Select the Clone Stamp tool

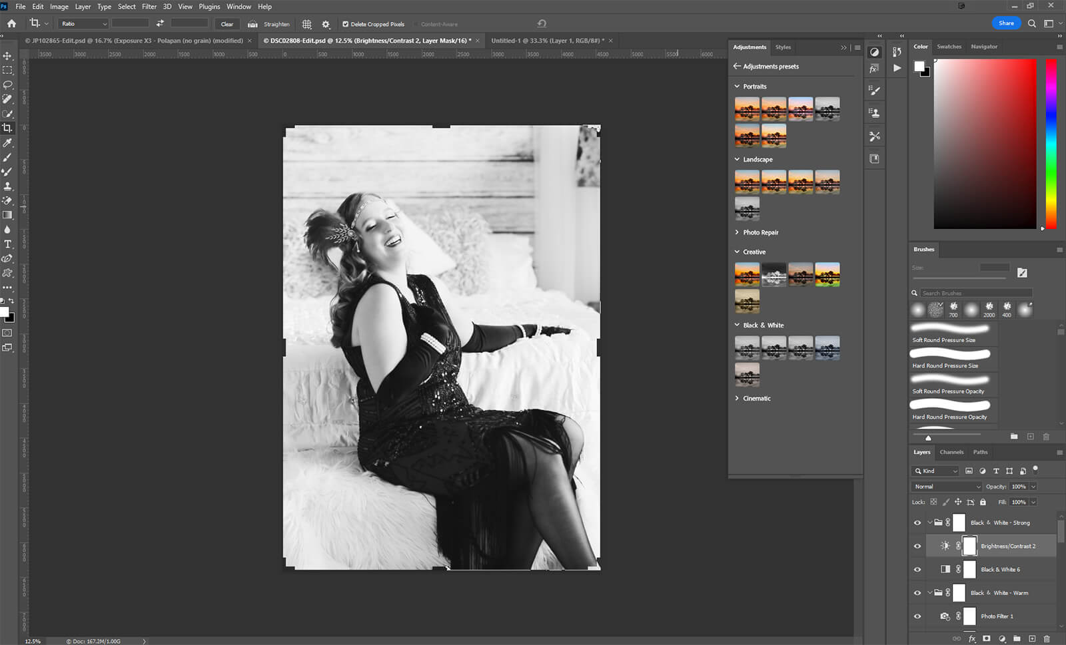coord(7,186)
